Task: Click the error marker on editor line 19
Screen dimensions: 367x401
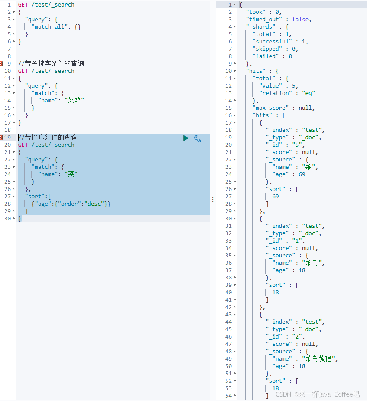Action: click(x=1, y=137)
